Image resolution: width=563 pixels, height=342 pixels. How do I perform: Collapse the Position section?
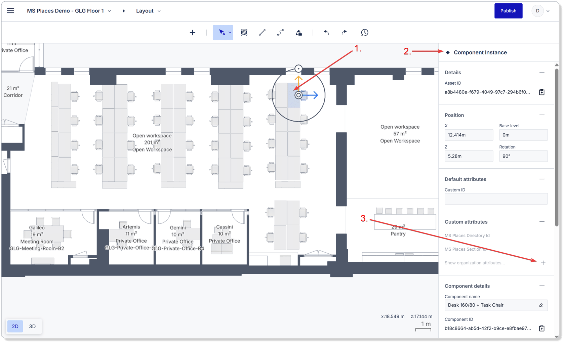coord(542,115)
